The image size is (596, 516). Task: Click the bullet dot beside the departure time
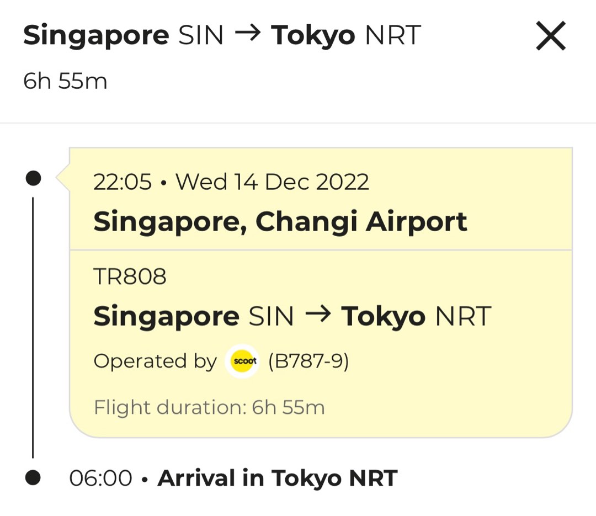click(x=34, y=178)
